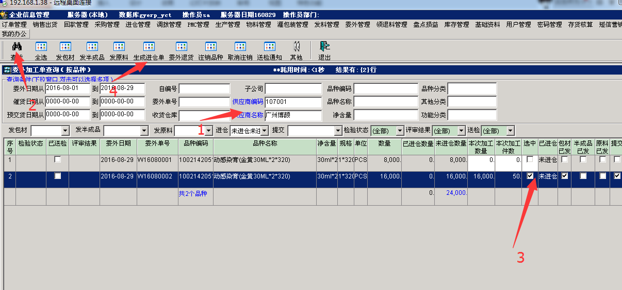Click the 我的办公 button
Viewport: 622px width, 290px height.
click(15, 34)
